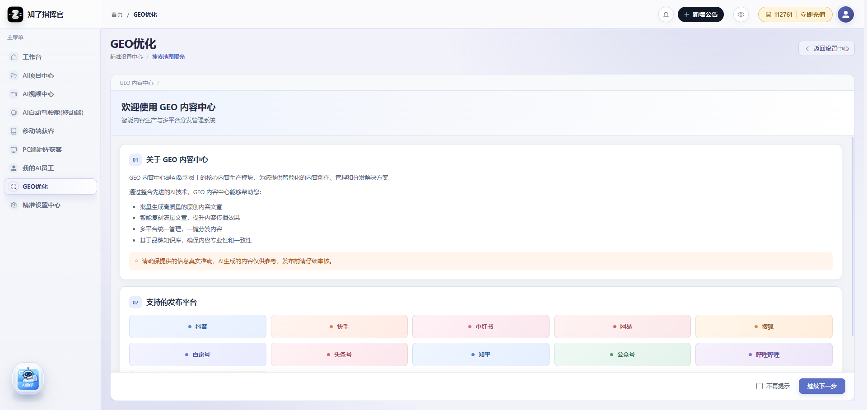Click the warning icon in the notice

point(136,261)
